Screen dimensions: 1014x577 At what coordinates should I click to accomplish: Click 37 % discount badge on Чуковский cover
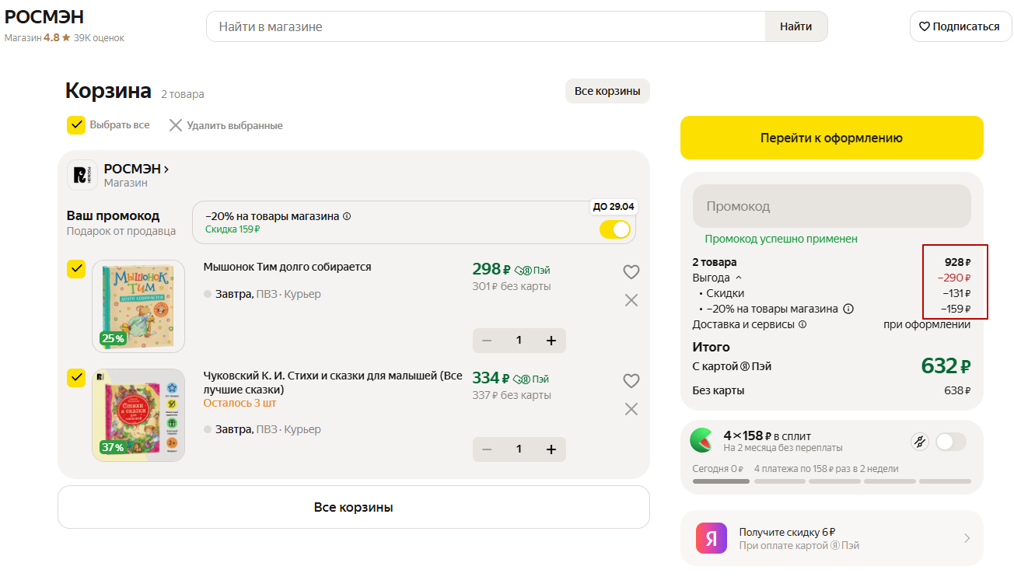(113, 447)
